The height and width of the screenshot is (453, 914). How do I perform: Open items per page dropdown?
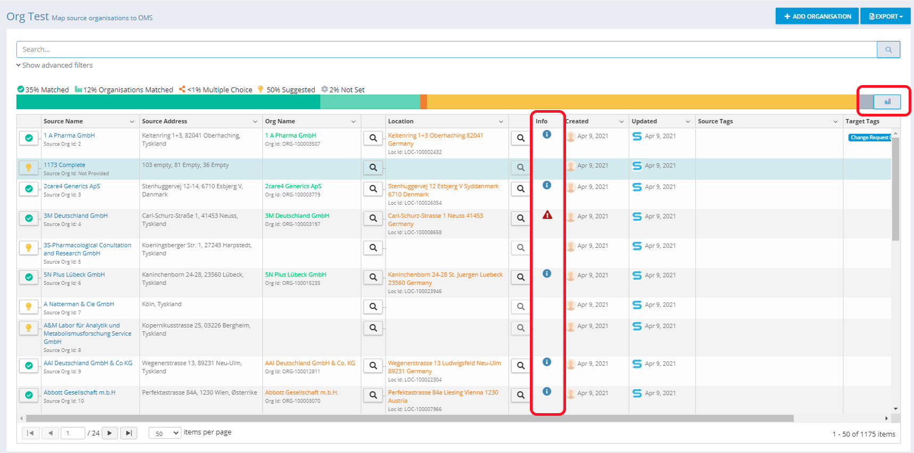[x=165, y=433]
